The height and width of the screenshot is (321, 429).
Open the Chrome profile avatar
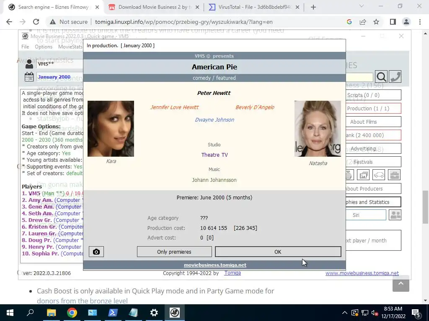coord(406,22)
